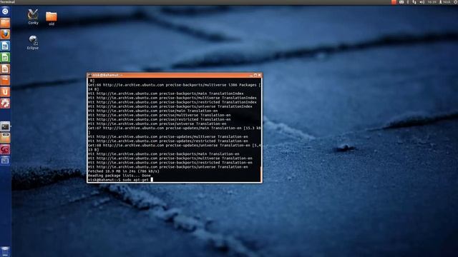The height and width of the screenshot is (257, 458).
Task: Open the Trash at launcher bottom
Action: coord(5,251)
